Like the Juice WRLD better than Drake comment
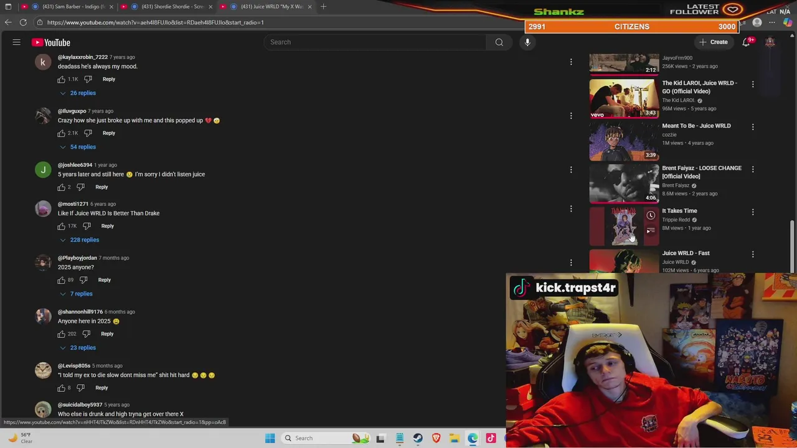The height and width of the screenshot is (448, 797). coord(62,226)
